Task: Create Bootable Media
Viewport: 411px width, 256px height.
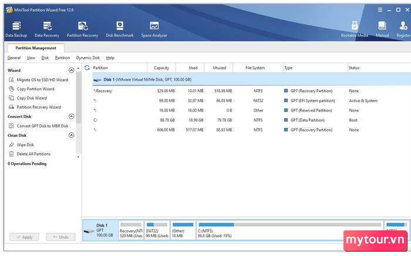Action: [355, 29]
